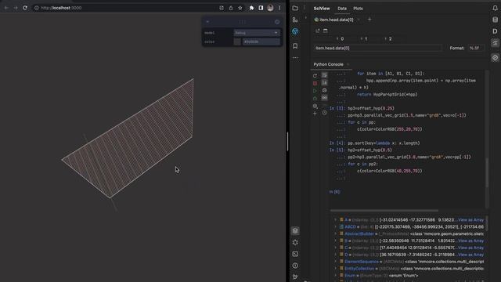Select the Python Console tab
Viewport: 501px width, 282px height.
point(328,64)
